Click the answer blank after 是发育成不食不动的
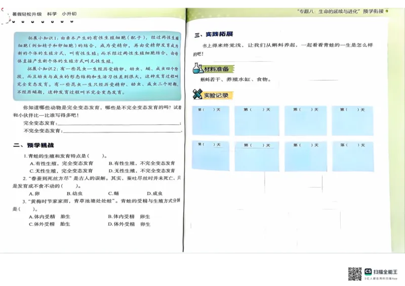 click(70, 186)
